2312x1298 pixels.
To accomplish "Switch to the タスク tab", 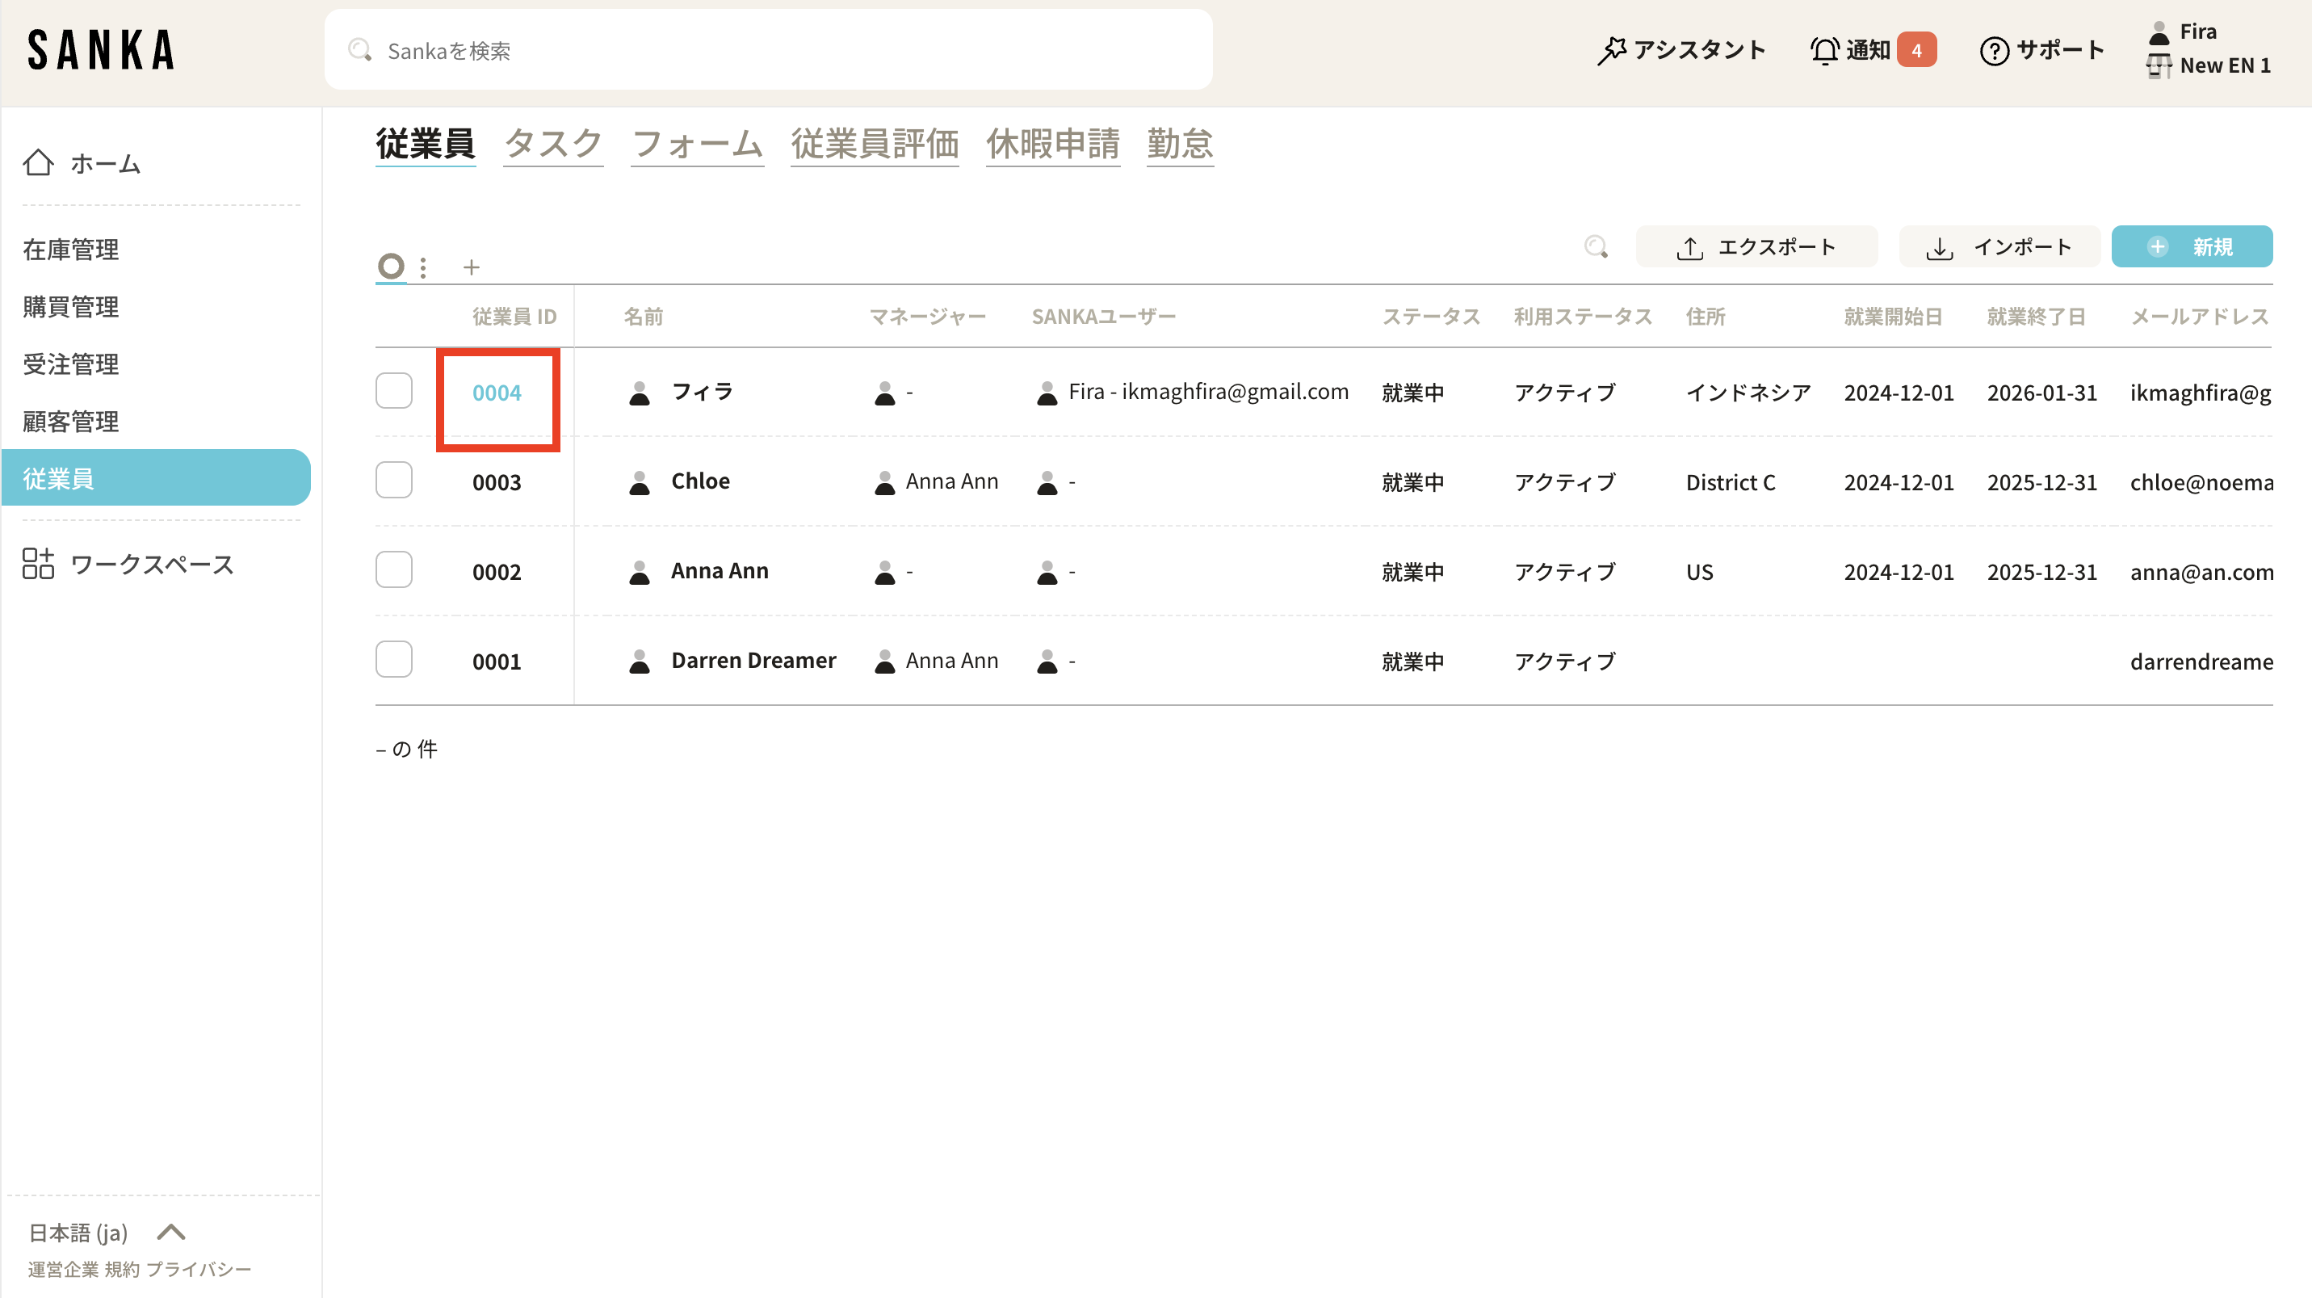I will pos(553,144).
